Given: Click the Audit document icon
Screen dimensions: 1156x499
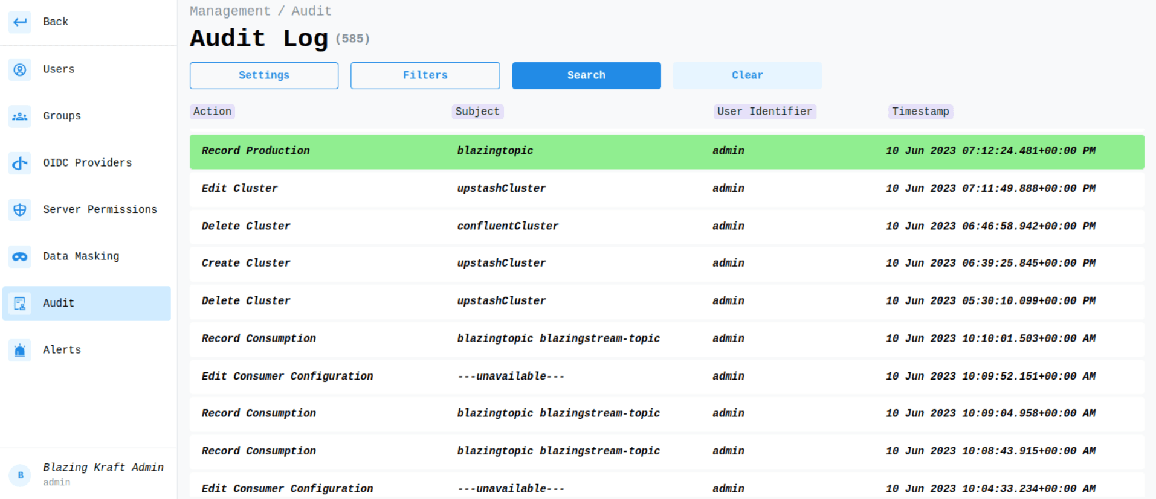Looking at the screenshot, I should 20,304.
